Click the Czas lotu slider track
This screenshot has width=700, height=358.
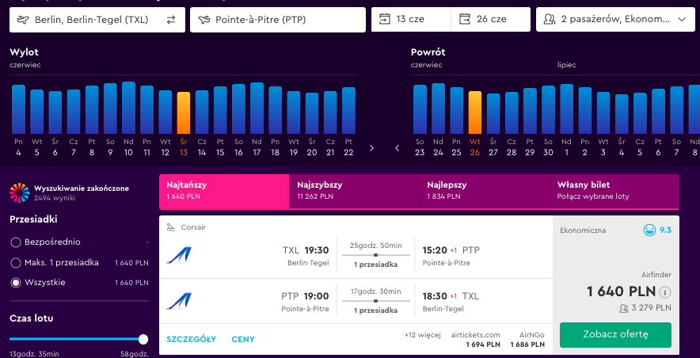(76, 339)
